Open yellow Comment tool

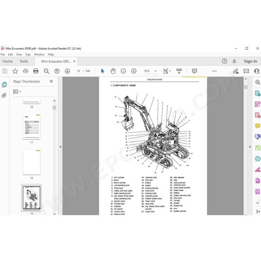[x=258, y=126]
